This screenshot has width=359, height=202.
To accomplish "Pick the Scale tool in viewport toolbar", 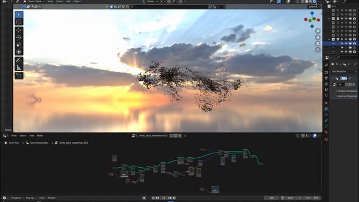I will click(x=19, y=45).
